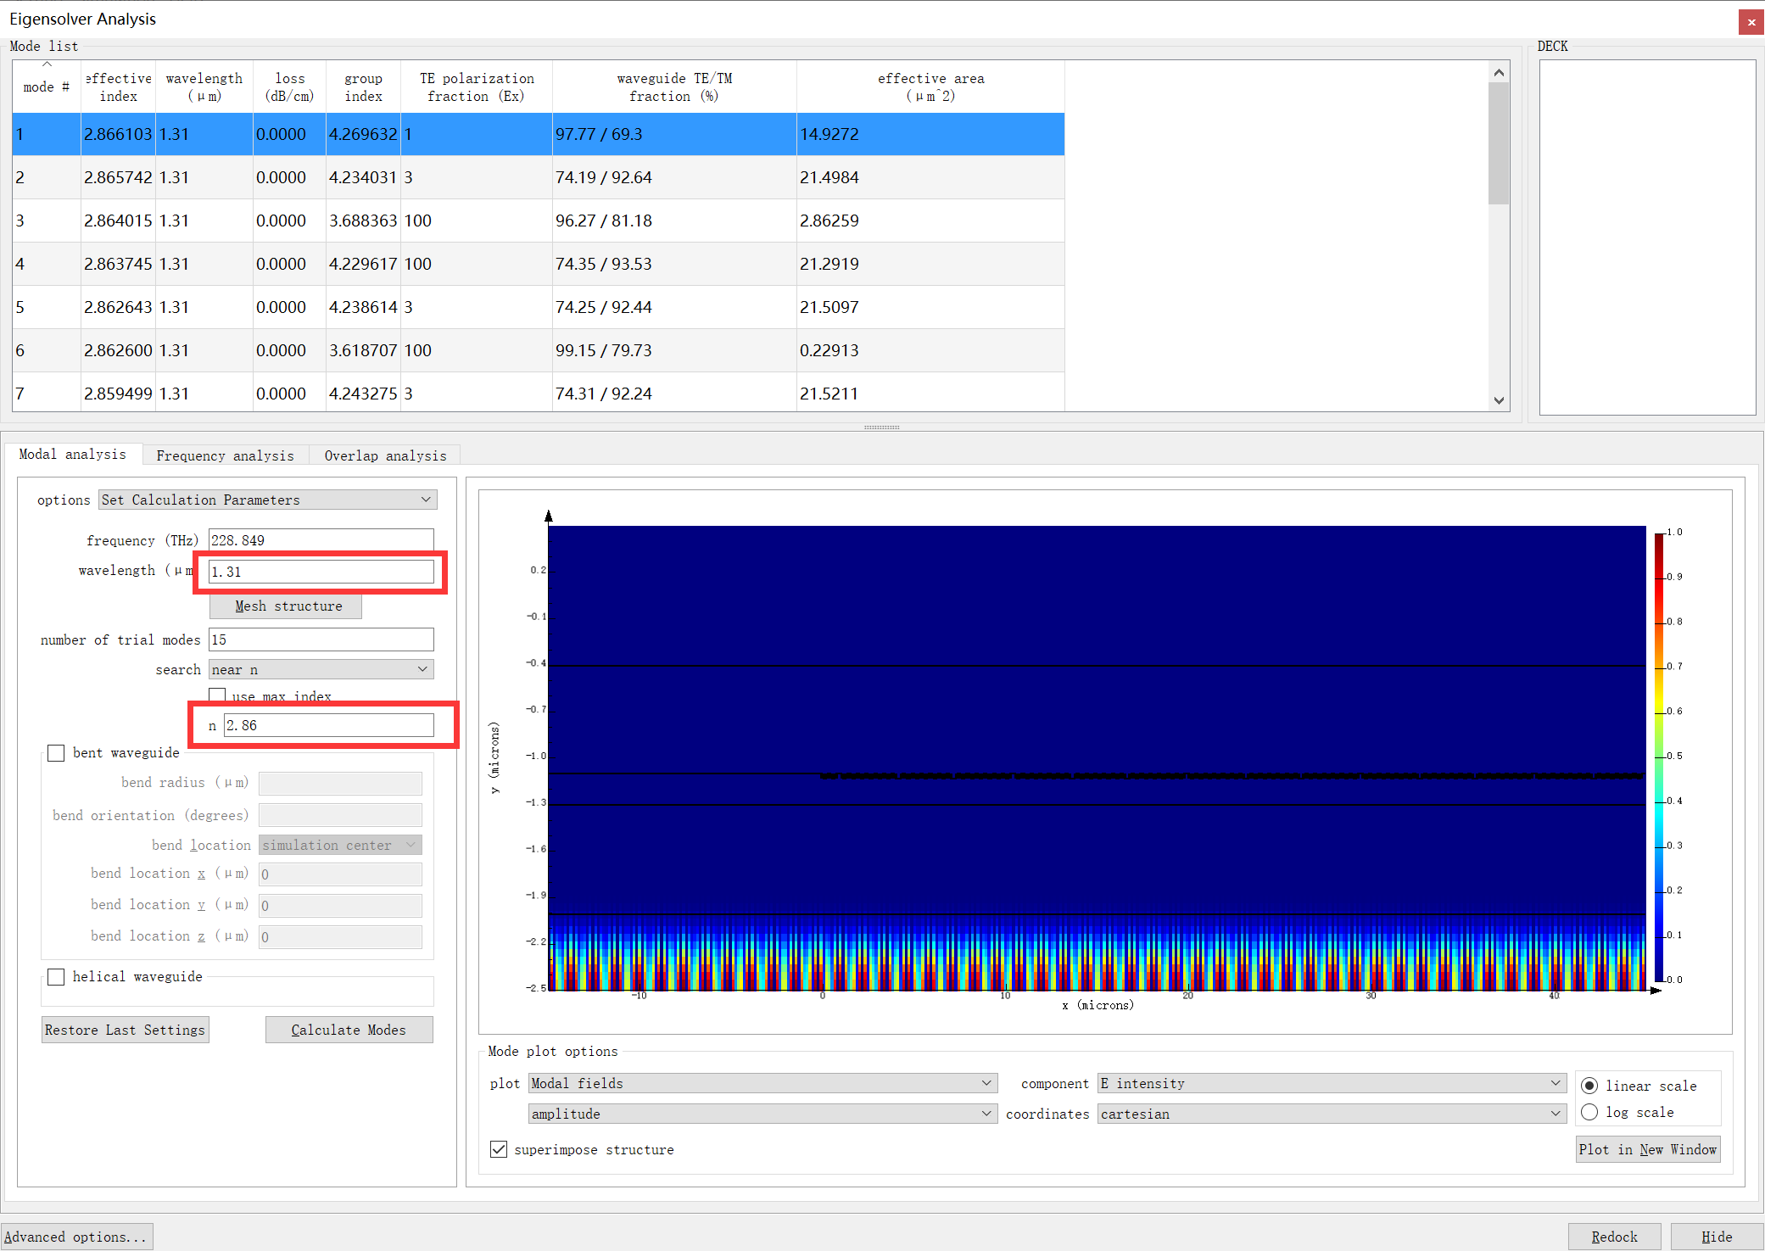Open the E intensity component dropdown

pyautogui.click(x=1330, y=1083)
